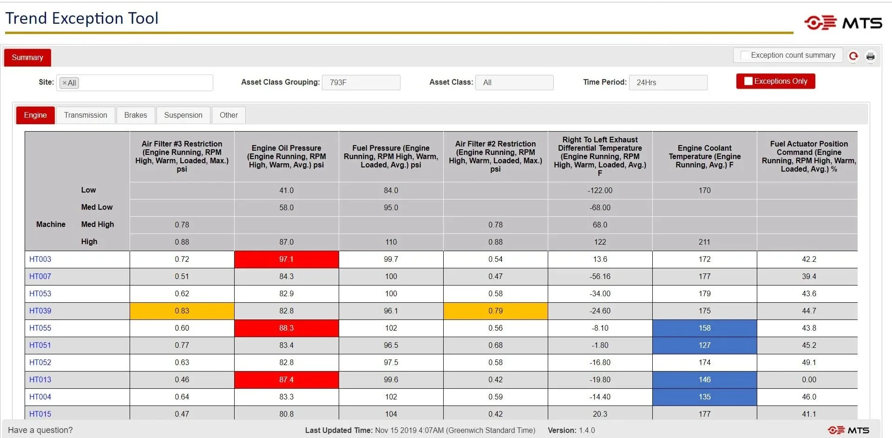Click the red 97.1 oil pressure cell

pos(286,259)
